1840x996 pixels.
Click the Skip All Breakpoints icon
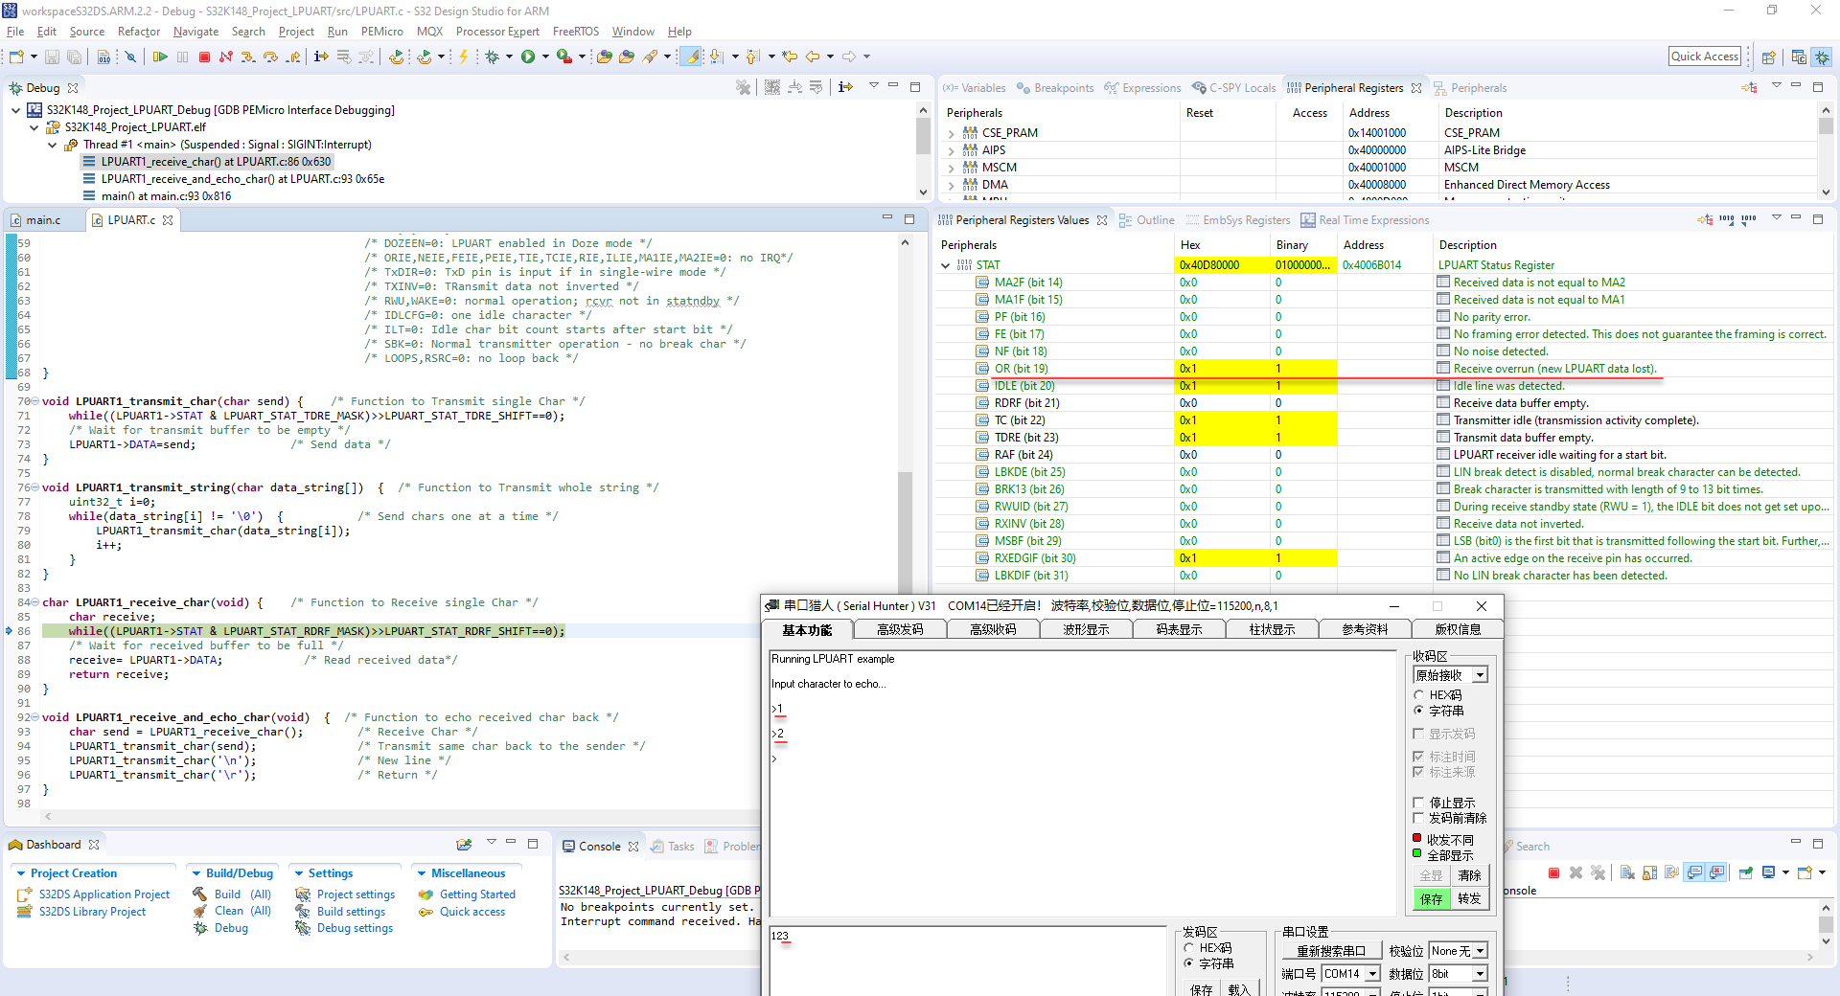tap(131, 57)
